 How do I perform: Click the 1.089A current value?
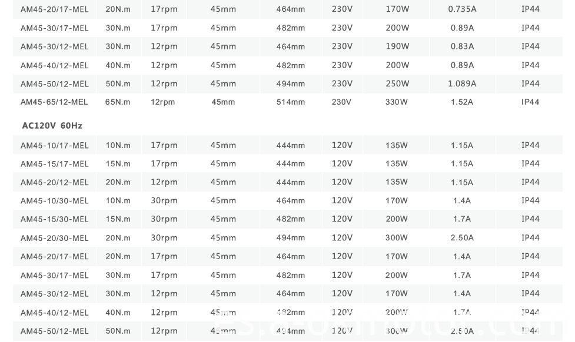coord(462,84)
